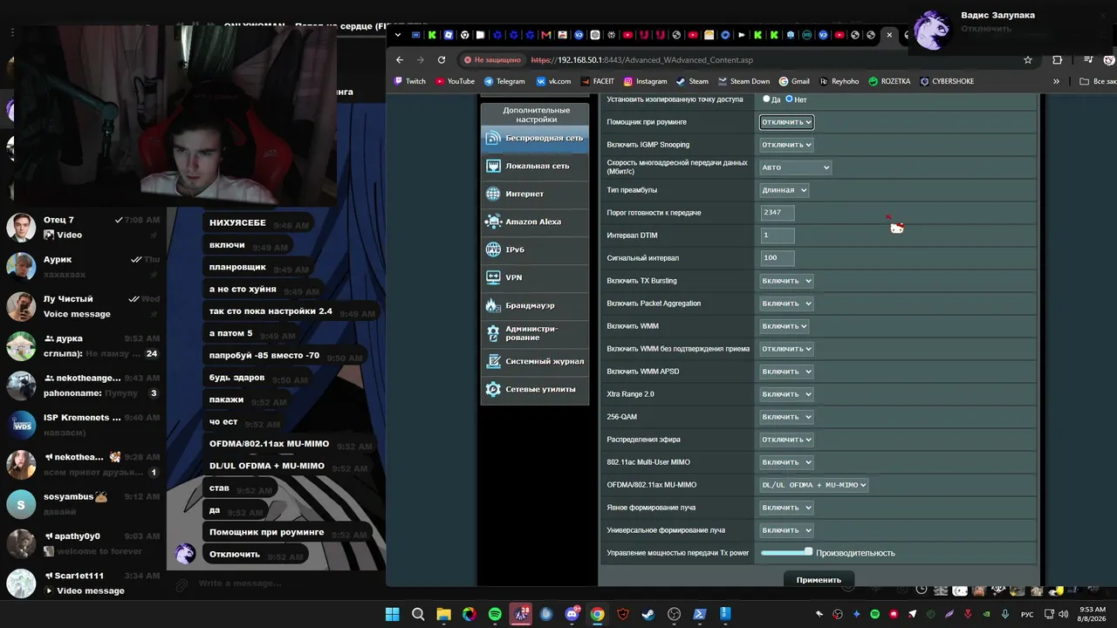Open the Брандмауэр firewall icon
The width and height of the screenshot is (1117, 628).
(x=493, y=305)
